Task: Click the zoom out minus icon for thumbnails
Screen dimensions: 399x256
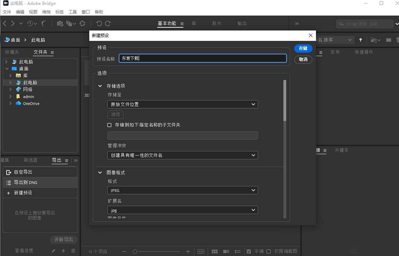Action: (124, 251)
